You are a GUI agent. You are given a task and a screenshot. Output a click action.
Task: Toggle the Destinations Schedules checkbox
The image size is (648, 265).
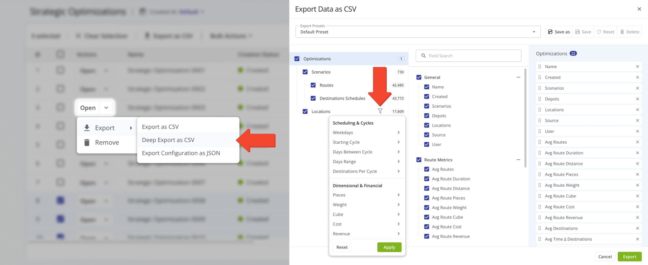click(313, 98)
